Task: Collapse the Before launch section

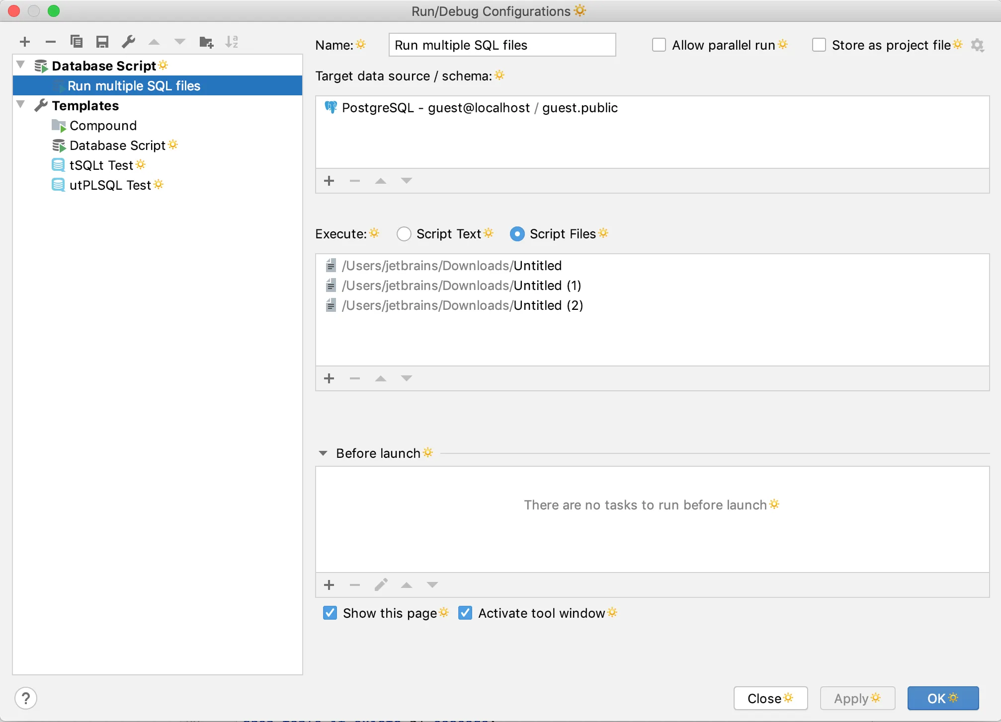Action: [x=323, y=453]
